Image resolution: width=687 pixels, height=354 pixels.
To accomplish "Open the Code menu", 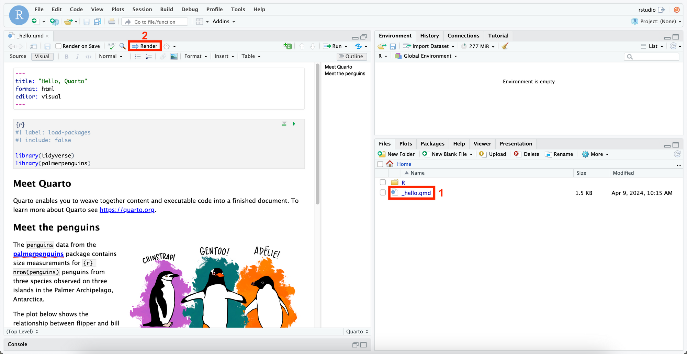I will point(76,9).
